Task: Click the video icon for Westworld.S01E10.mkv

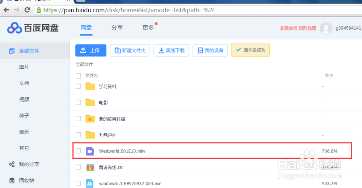Action: (90, 151)
